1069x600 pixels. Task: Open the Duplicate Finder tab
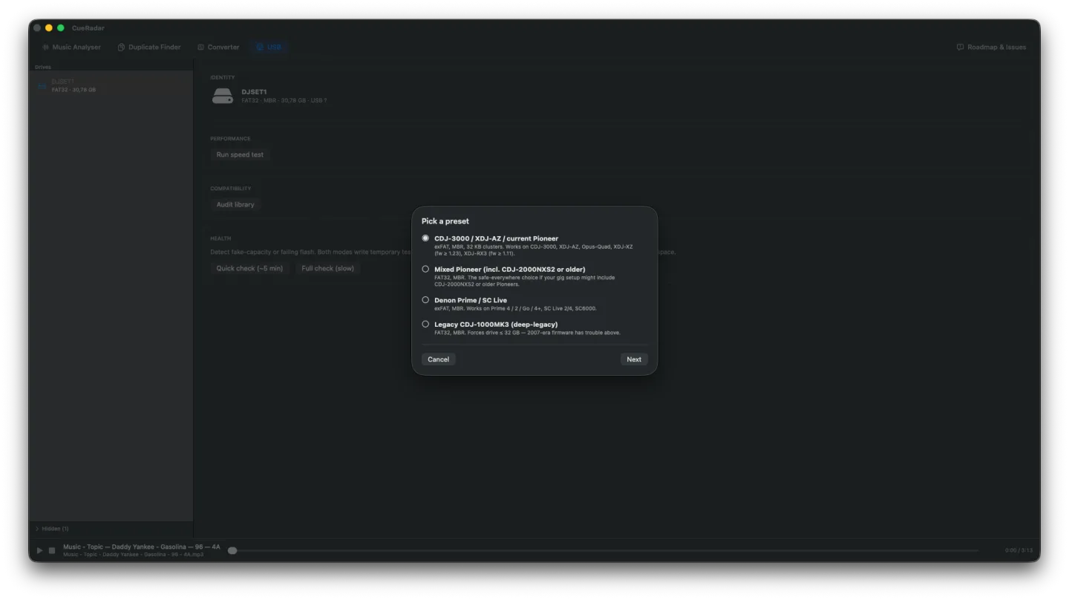point(149,47)
